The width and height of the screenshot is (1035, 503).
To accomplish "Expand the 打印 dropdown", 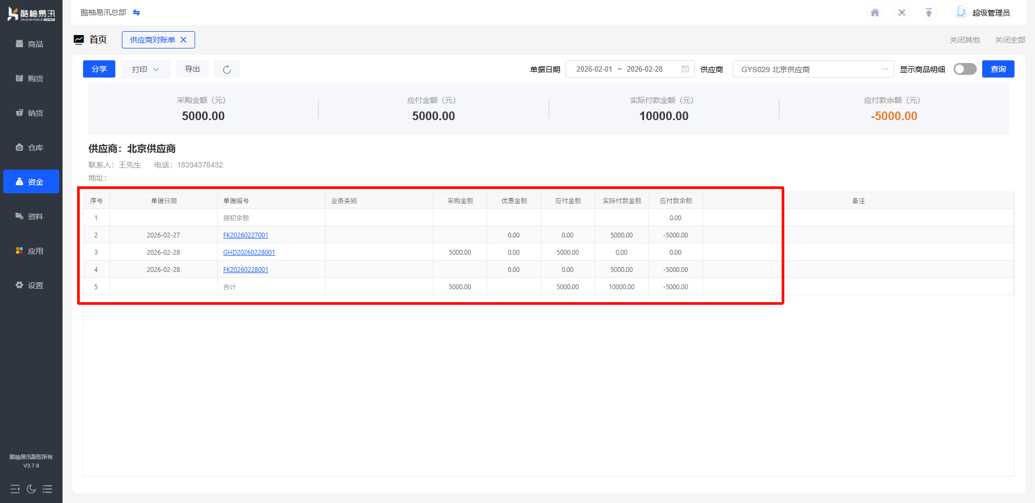I will point(146,69).
